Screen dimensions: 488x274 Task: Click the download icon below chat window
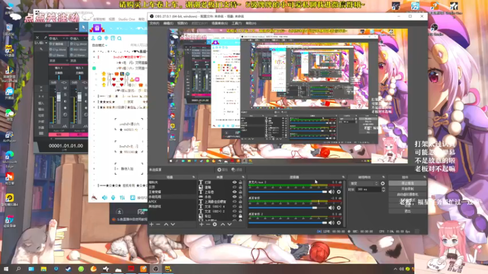pyautogui.click(x=119, y=212)
